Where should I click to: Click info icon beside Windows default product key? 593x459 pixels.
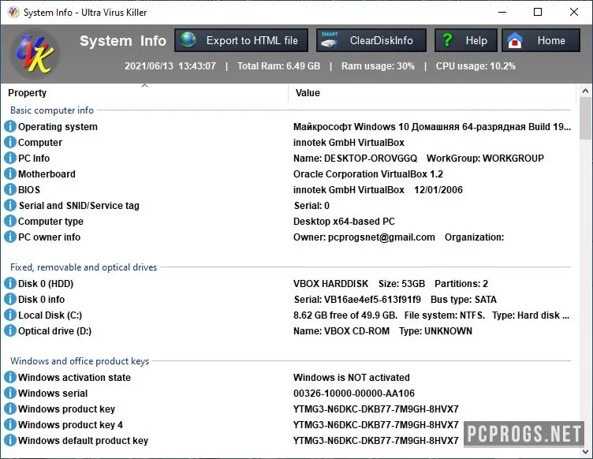coord(10,441)
